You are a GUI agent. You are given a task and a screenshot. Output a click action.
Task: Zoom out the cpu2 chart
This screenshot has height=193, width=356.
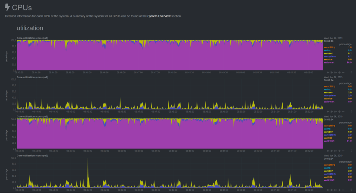(x=343, y=151)
